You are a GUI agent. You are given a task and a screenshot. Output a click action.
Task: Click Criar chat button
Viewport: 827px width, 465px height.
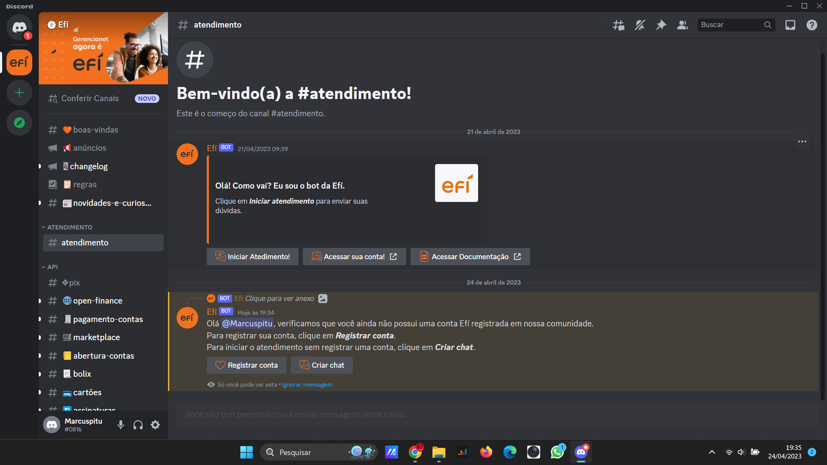pos(321,365)
